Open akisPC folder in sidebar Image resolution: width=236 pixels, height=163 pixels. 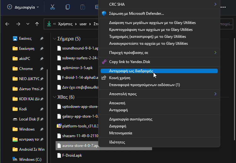pyautogui.click(x=21, y=59)
